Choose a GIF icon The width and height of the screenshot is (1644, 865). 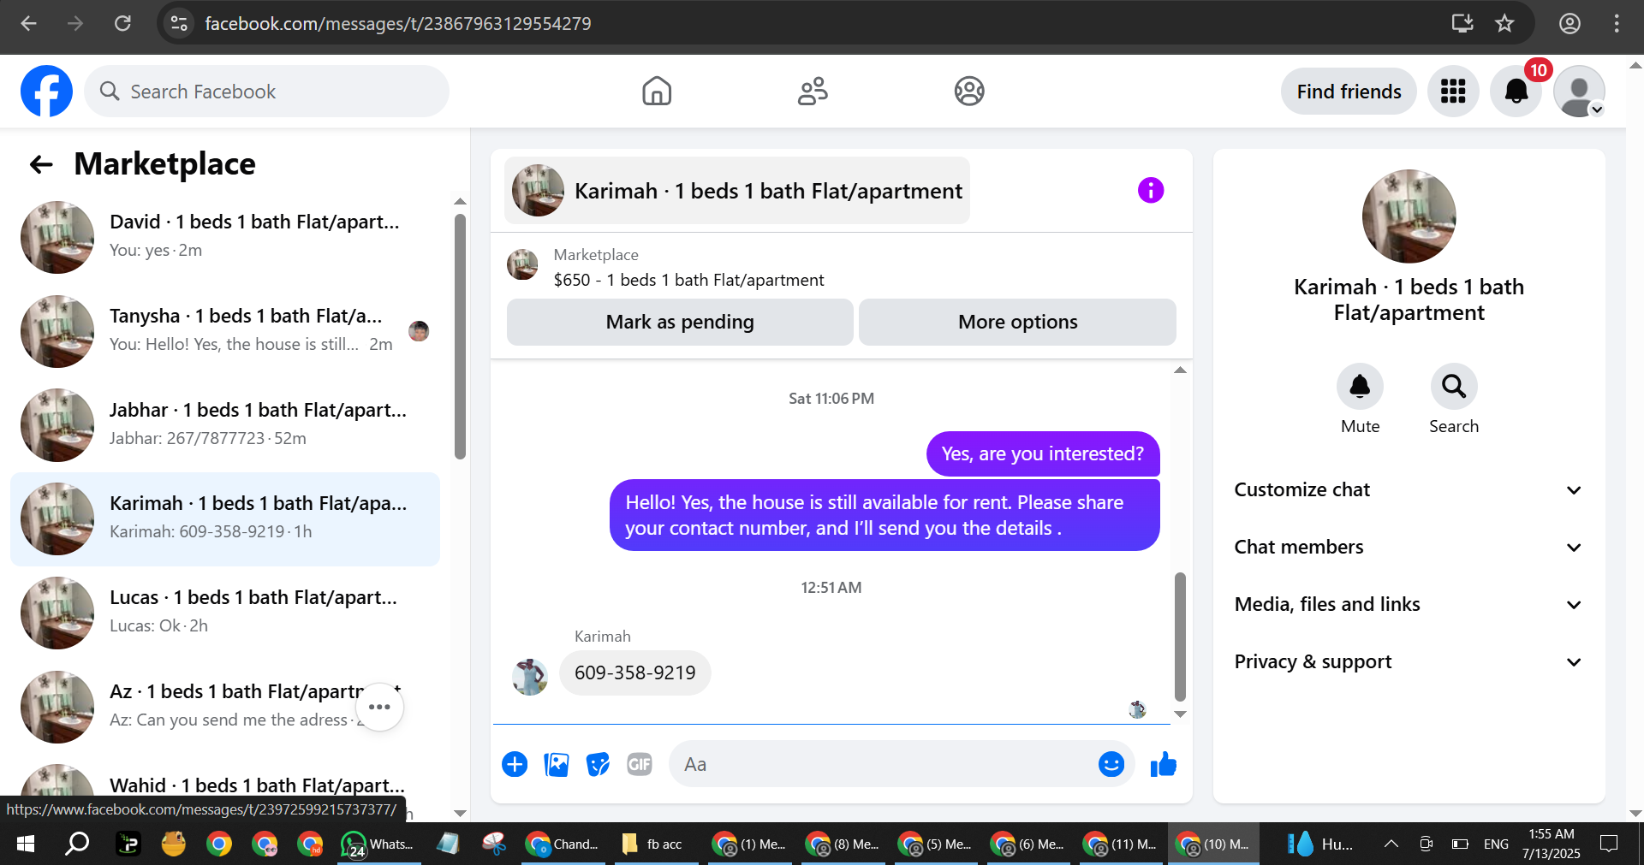pyautogui.click(x=640, y=764)
